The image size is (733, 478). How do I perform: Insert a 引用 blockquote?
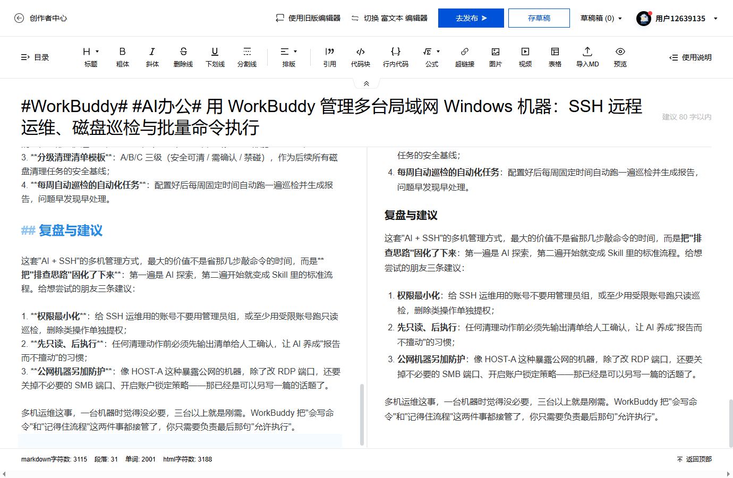(x=330, y=57)
